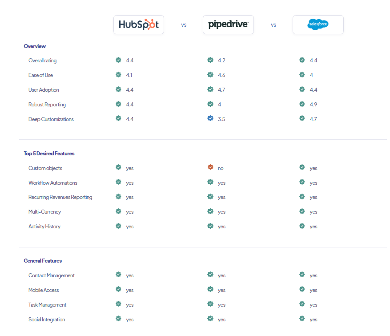Click the orange badge next to Pipedrive 'no'
Image resolution: width=390 pixels, height=336 pixels.
point(210,167)
